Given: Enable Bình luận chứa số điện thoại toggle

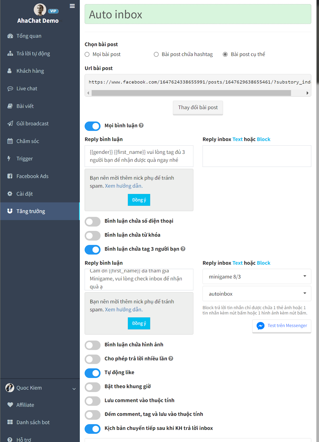Looking at the screenshot, I should pyautogui.click(x=93, y=222).
